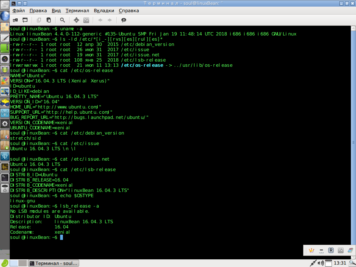Open the gear settings dock icon
356x267 pixels.
5,123
